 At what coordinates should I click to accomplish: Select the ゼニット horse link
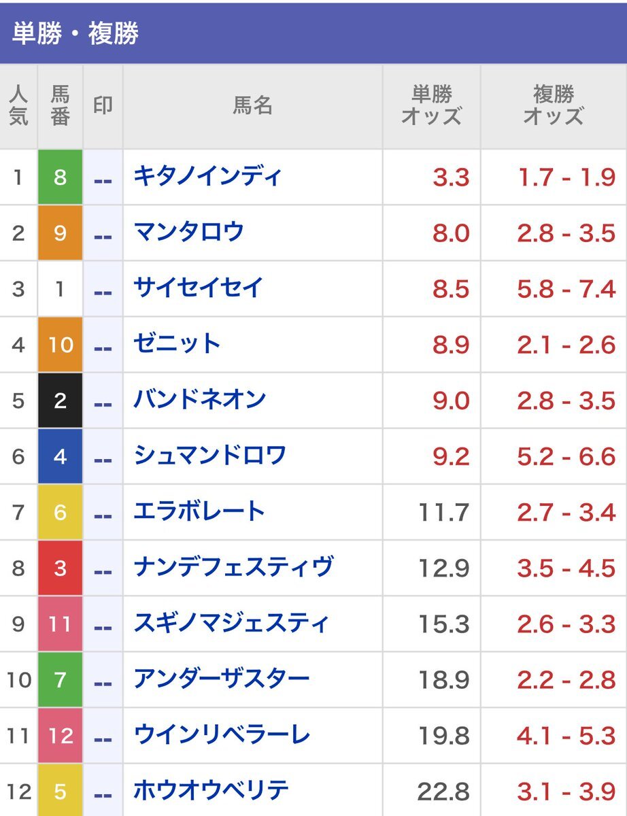177,344
